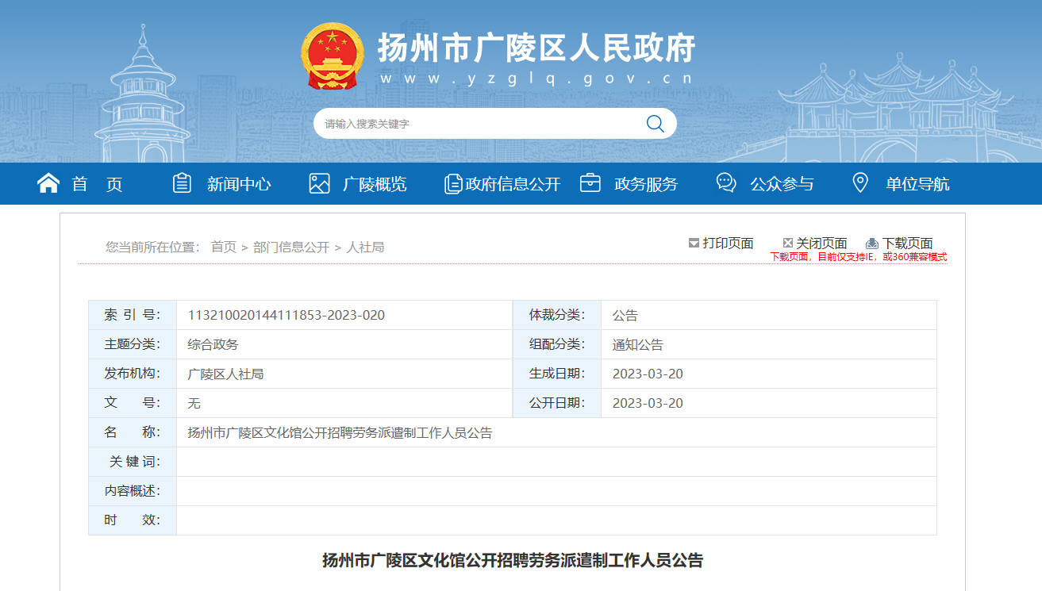Click the document icon beside 政府信息公开
The width and height of the screenshot is (1042, 591).
point(452,184)
